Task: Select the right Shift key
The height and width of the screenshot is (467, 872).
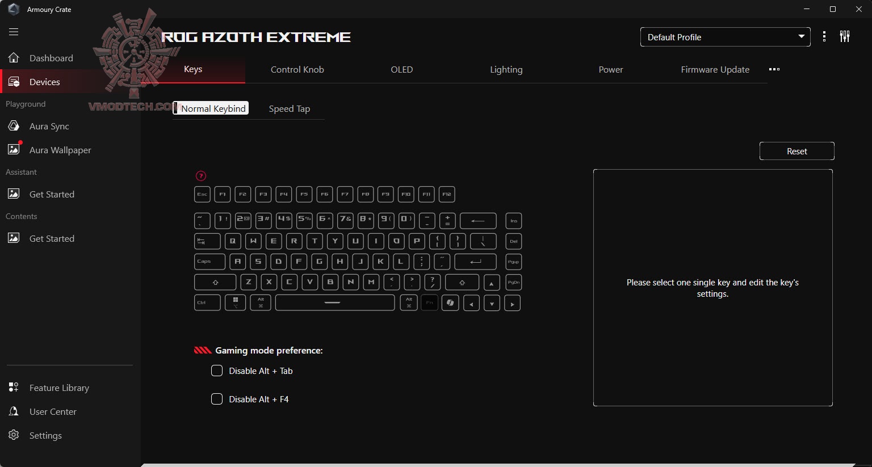Action: point(462,282)
